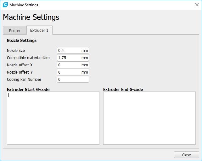The width and height of the screenshot is (202, 161).
Task: Click into the Nozzle offset X field
Action: point(69,65)
